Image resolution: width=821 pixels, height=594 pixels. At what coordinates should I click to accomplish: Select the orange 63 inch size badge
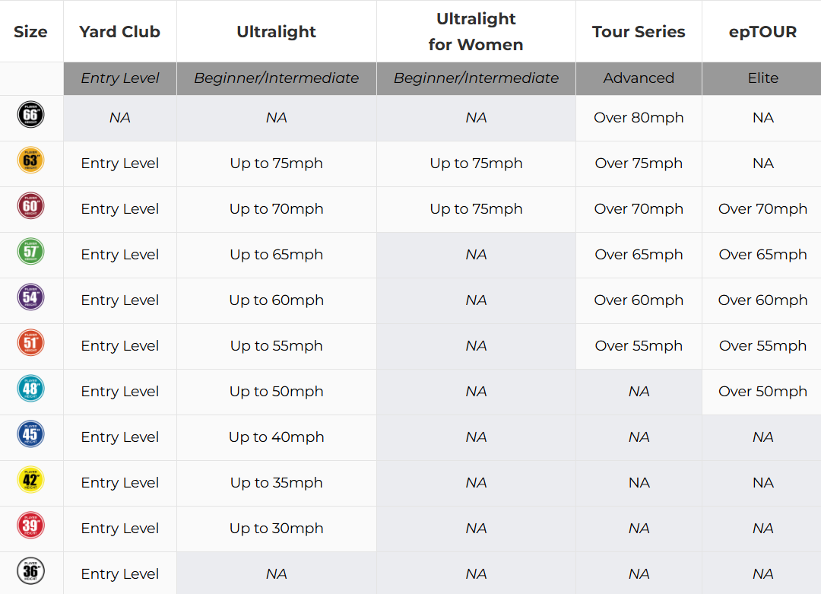pyautogui.click(x=30, y=160)
